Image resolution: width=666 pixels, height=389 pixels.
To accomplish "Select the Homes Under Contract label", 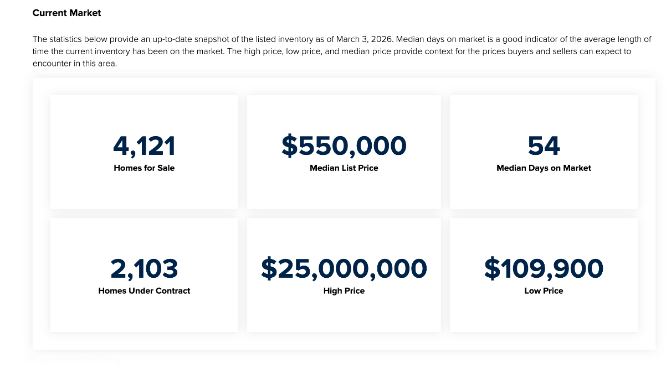I will click(144, 291).
